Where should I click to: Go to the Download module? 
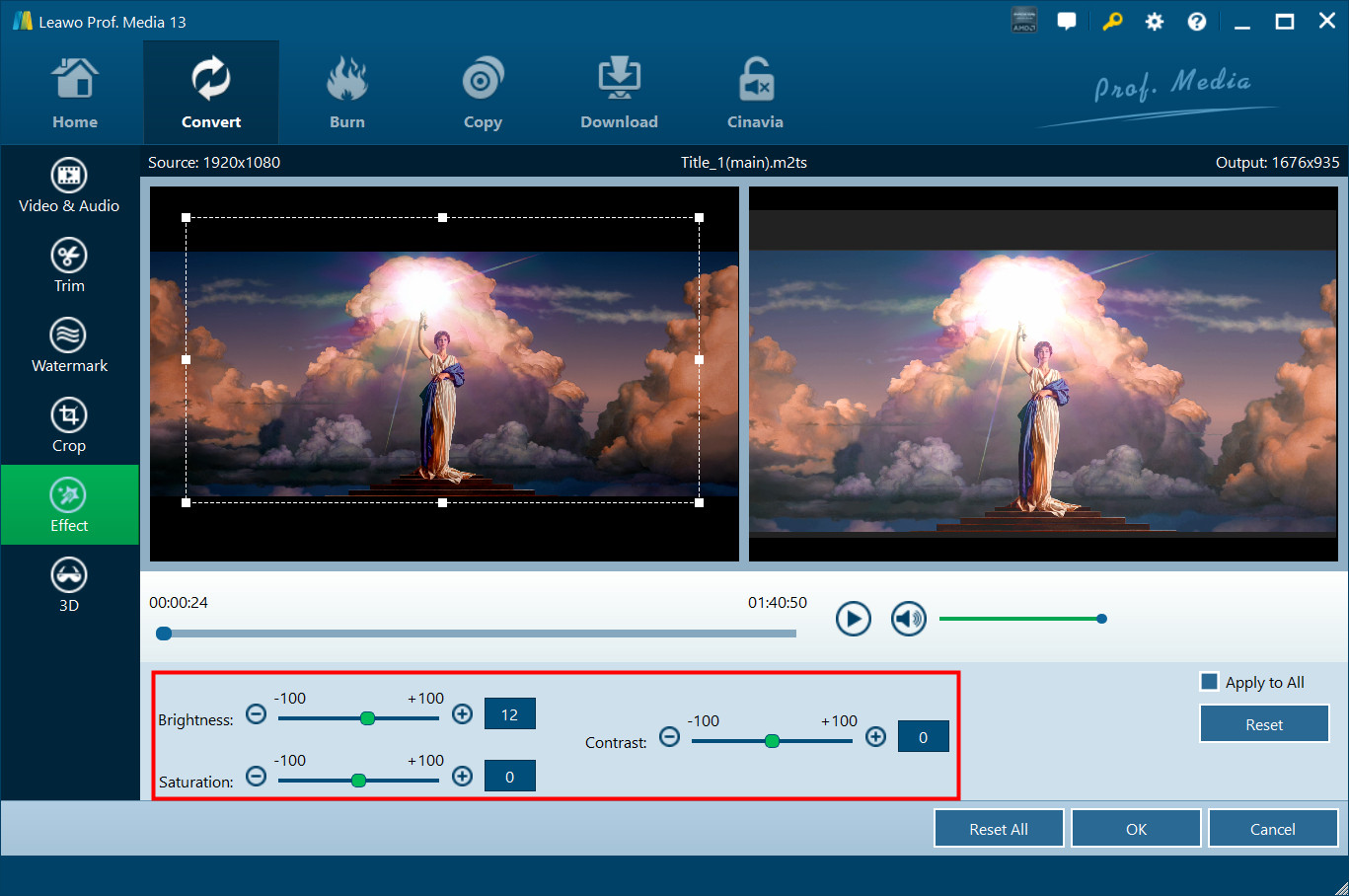click(x=619, y=94)
